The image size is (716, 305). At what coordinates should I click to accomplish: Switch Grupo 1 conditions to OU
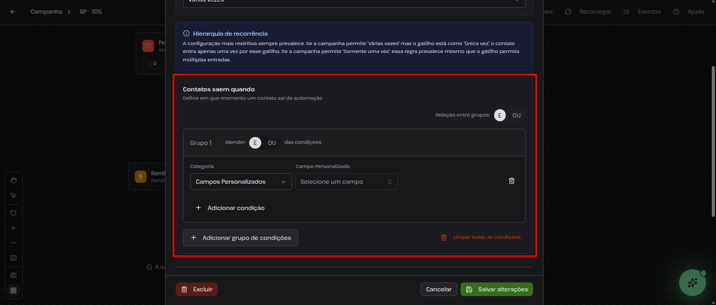[x=272, y=143]
